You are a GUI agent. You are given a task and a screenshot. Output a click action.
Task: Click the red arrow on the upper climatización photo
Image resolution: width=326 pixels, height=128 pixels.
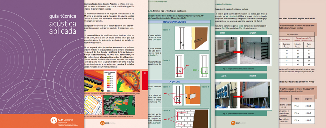click(245, 48)
